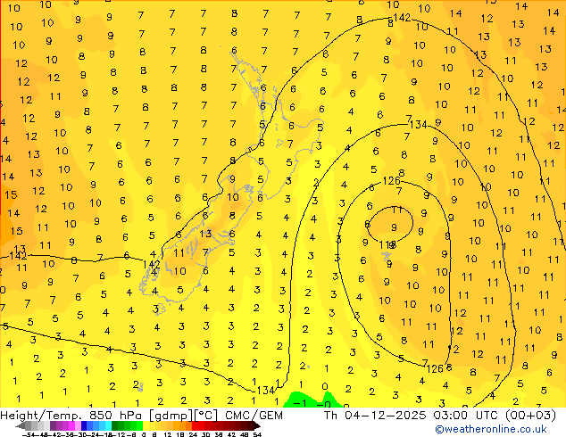Click the '118' contour label in the low center
Screen dimensions: 566x437
pos(387,245)
